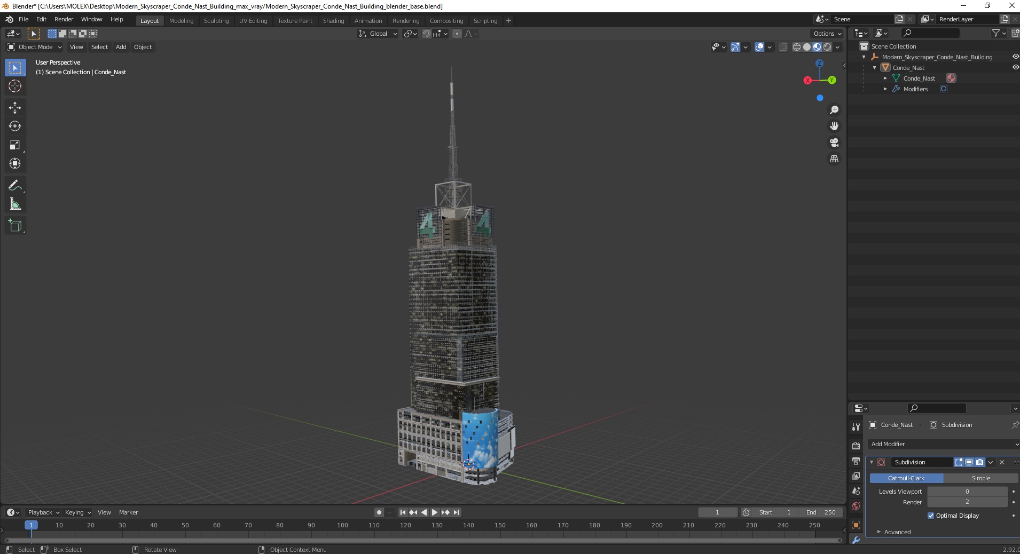Pin the properties editor context

1015,425
